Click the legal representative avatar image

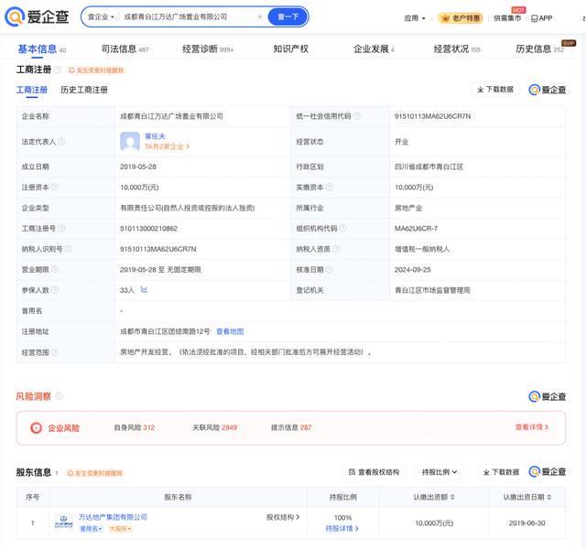[129, 141]
